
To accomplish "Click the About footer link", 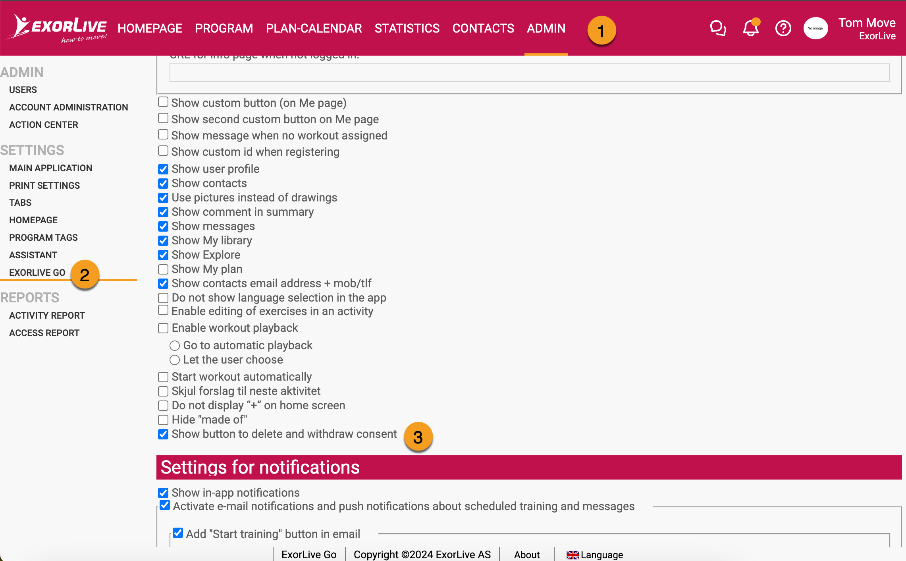I will 526,555.
